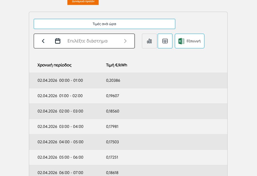Viewport: 257px width, 176px height.
Task: Select the 03:00 - 04:00 time period row
Action: [x=61, y=127]
